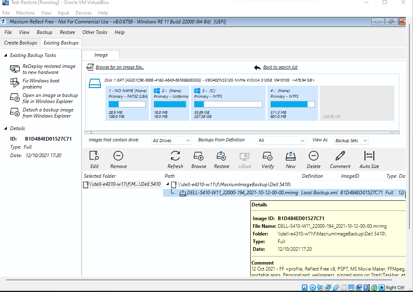413x292 pixels.
Task: Click Back to search list link
Action: pos(280,67)
